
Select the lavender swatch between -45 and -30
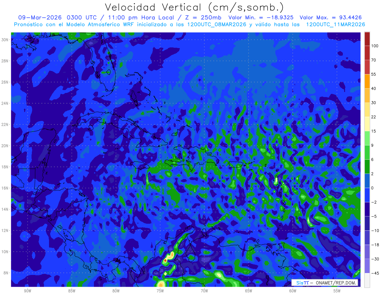pyautogui.click(x=367, y=266)
